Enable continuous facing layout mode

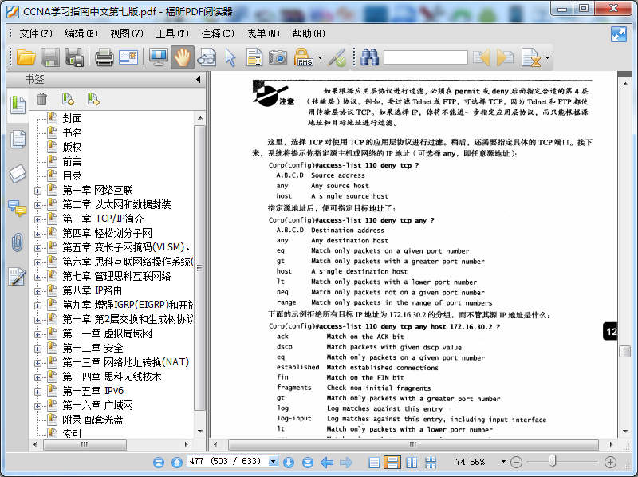click(431, 462)
